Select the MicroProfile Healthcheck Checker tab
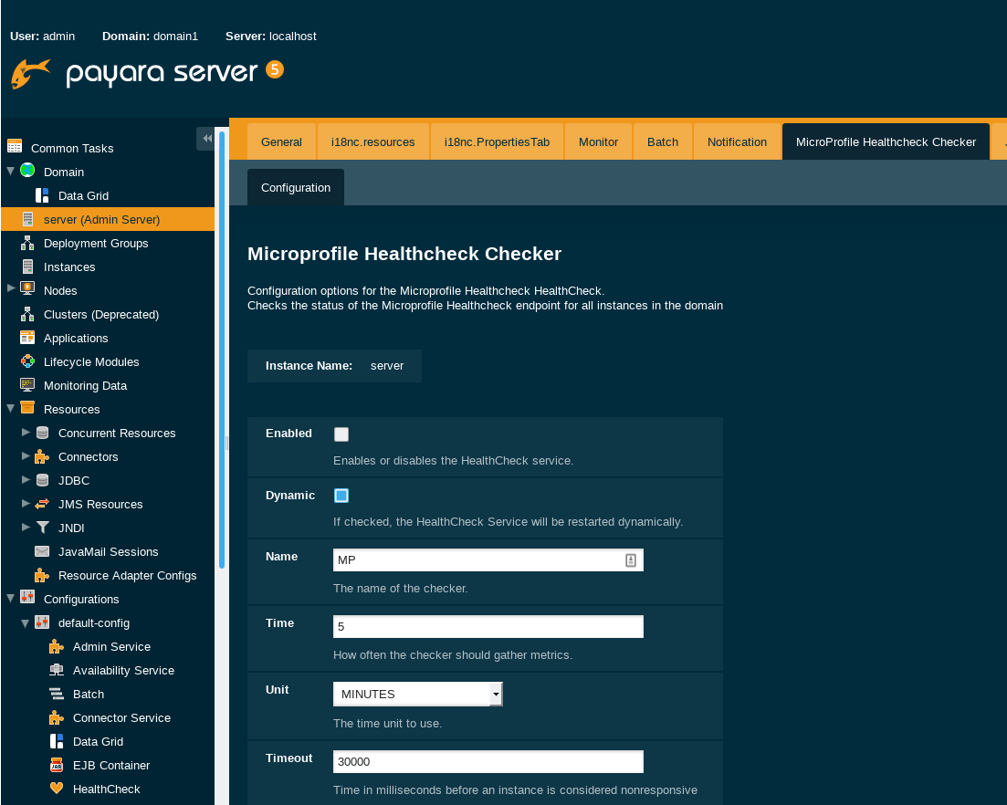The width and height of the screenshot is (1007, 805). click(886, 141)
